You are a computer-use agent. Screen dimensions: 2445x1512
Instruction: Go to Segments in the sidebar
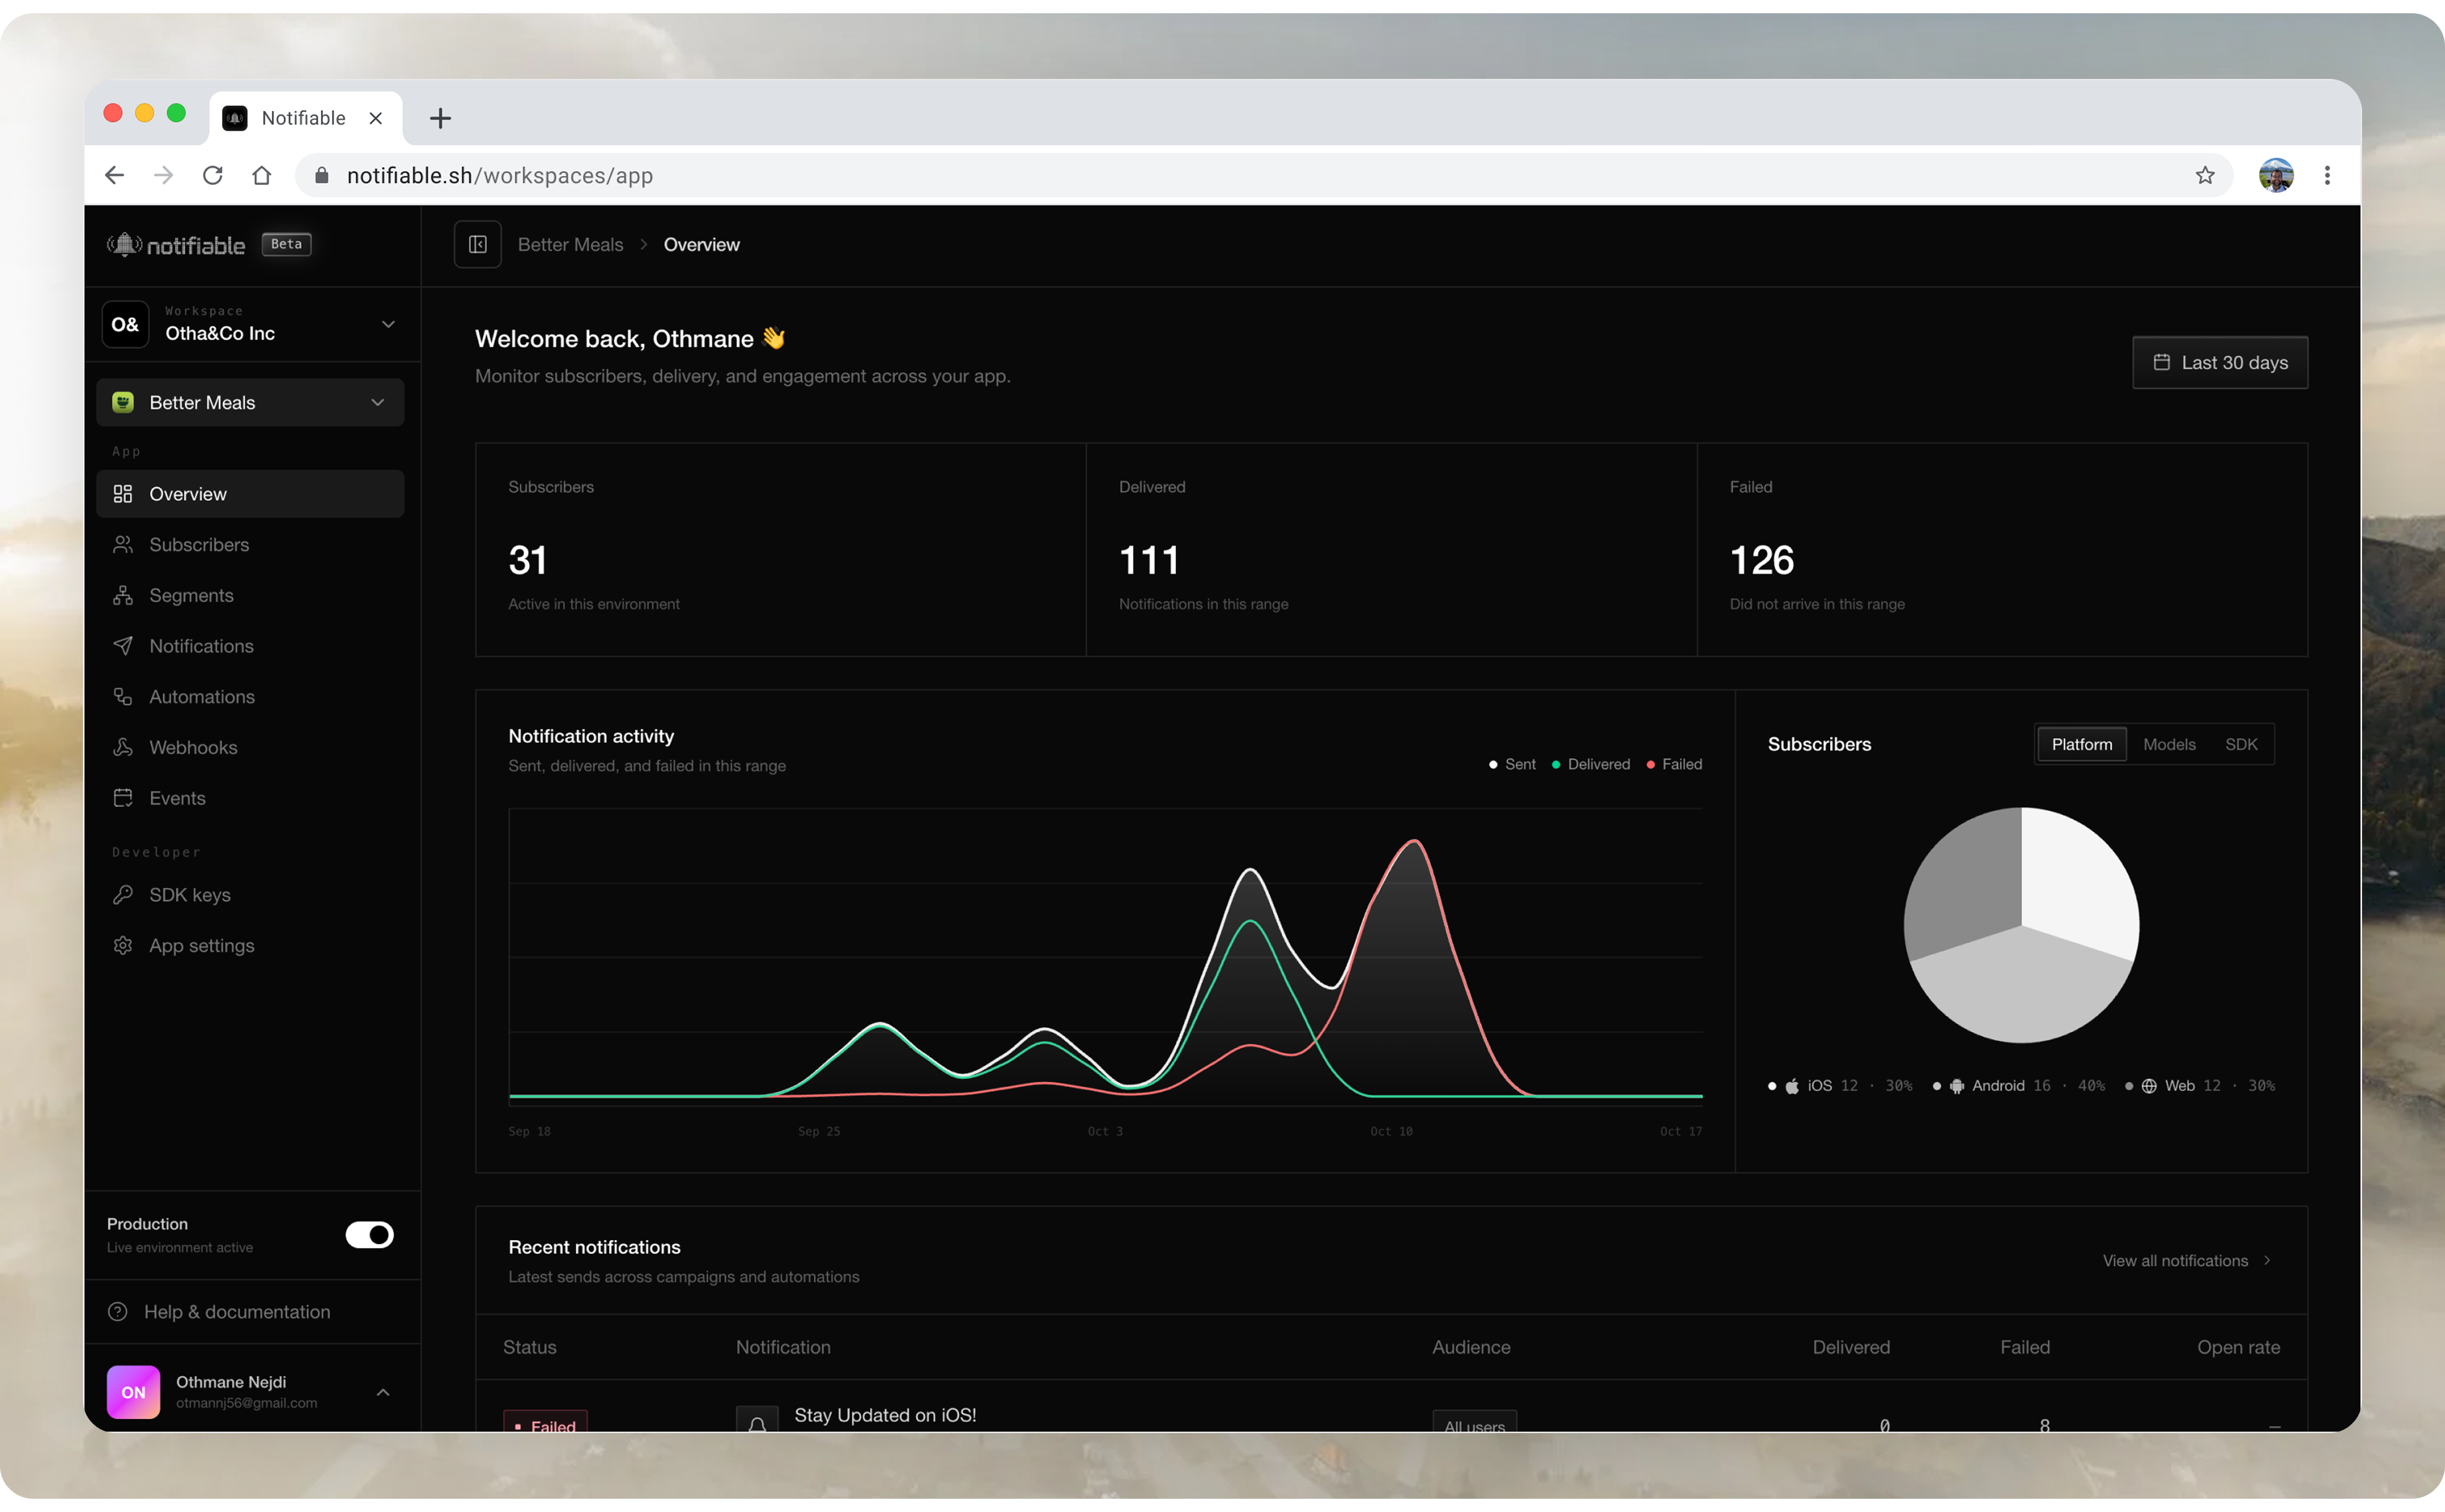[x=250, y=596]
